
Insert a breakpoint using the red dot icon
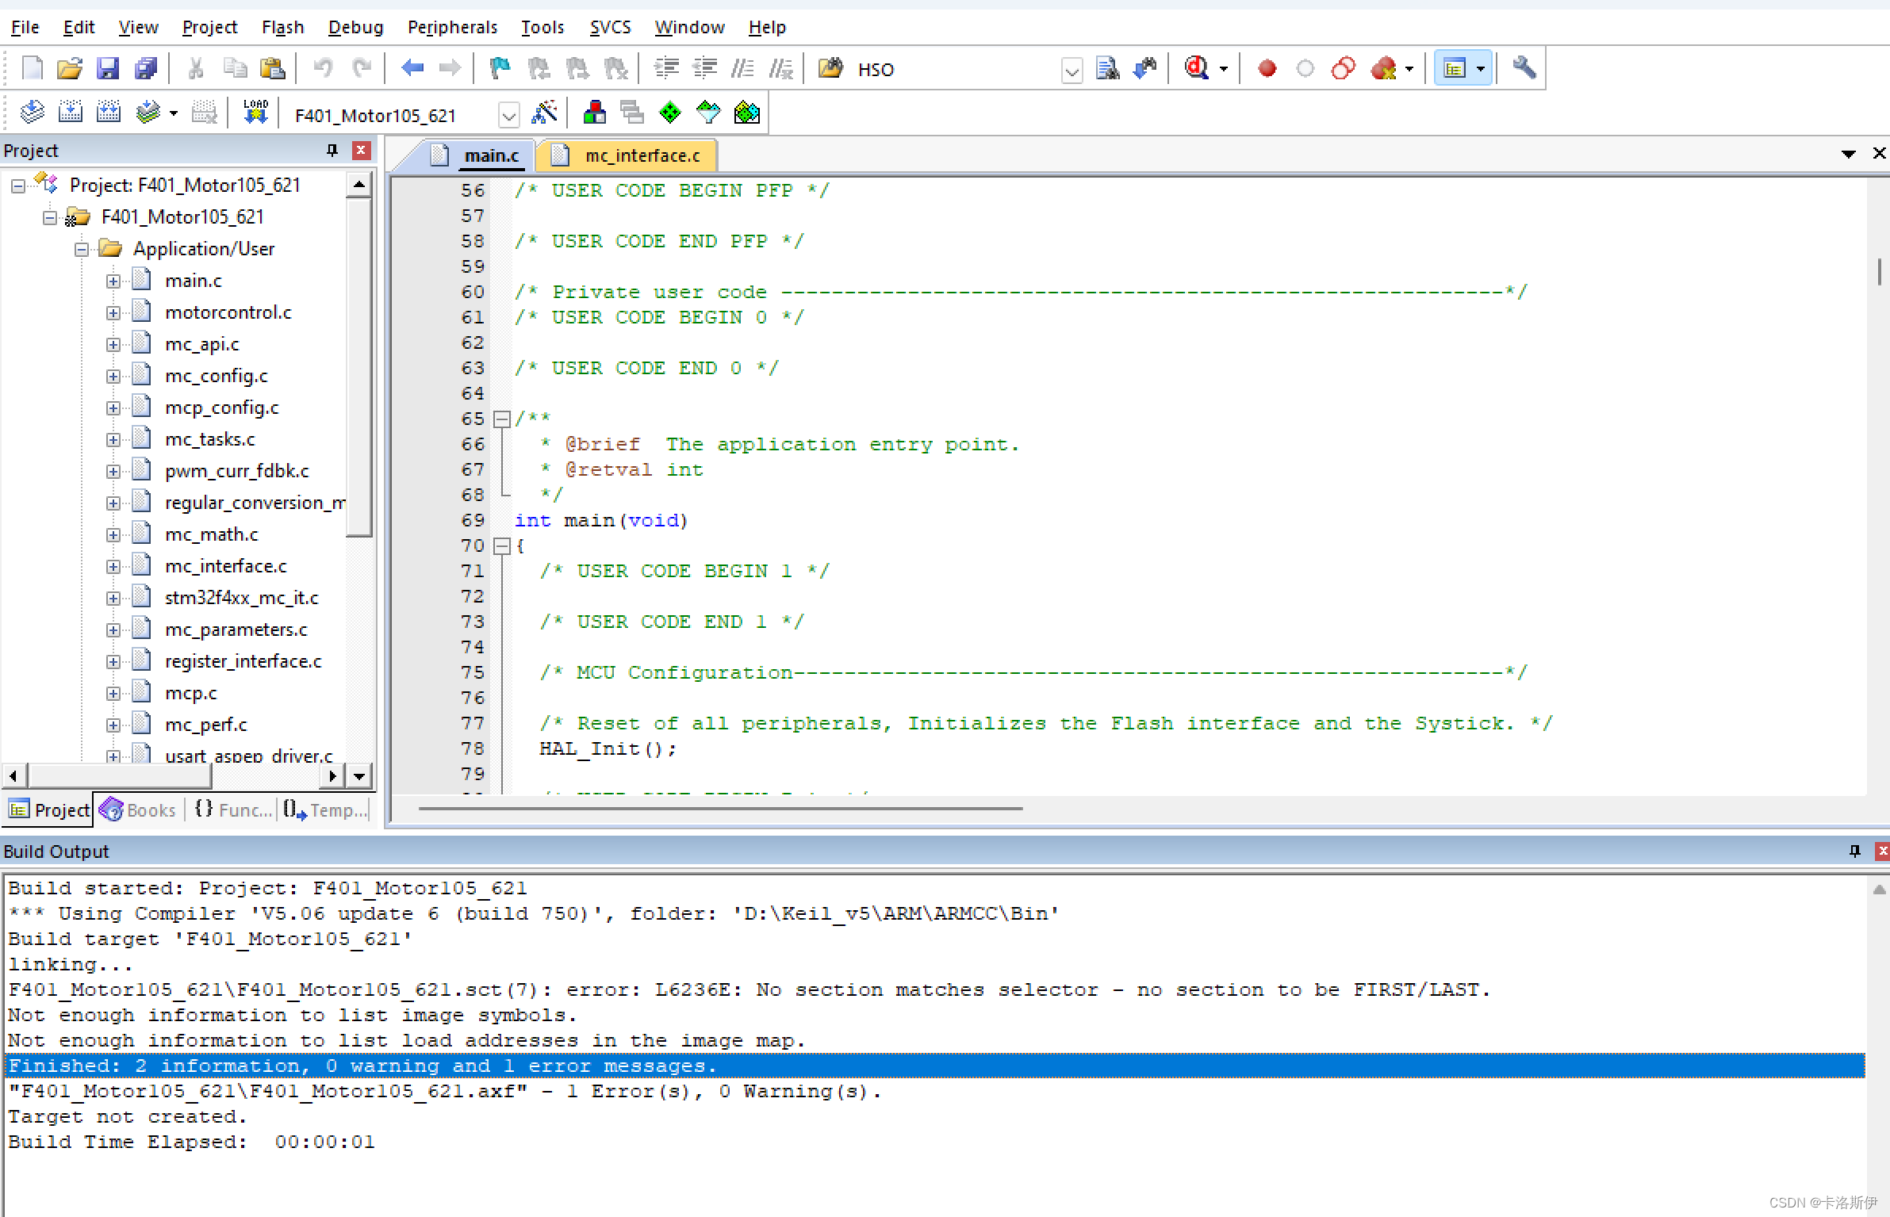click(x=1267, y=69)
